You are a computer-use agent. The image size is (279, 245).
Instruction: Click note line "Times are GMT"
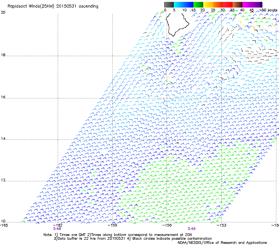pos(73,235)
